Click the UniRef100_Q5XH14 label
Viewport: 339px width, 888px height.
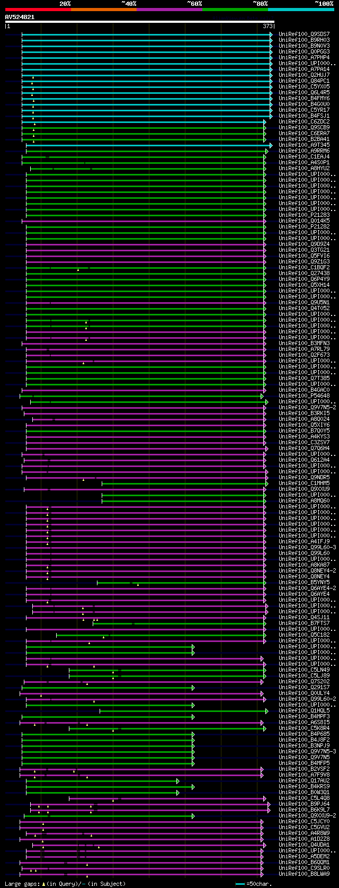click(x=304, y=285)
